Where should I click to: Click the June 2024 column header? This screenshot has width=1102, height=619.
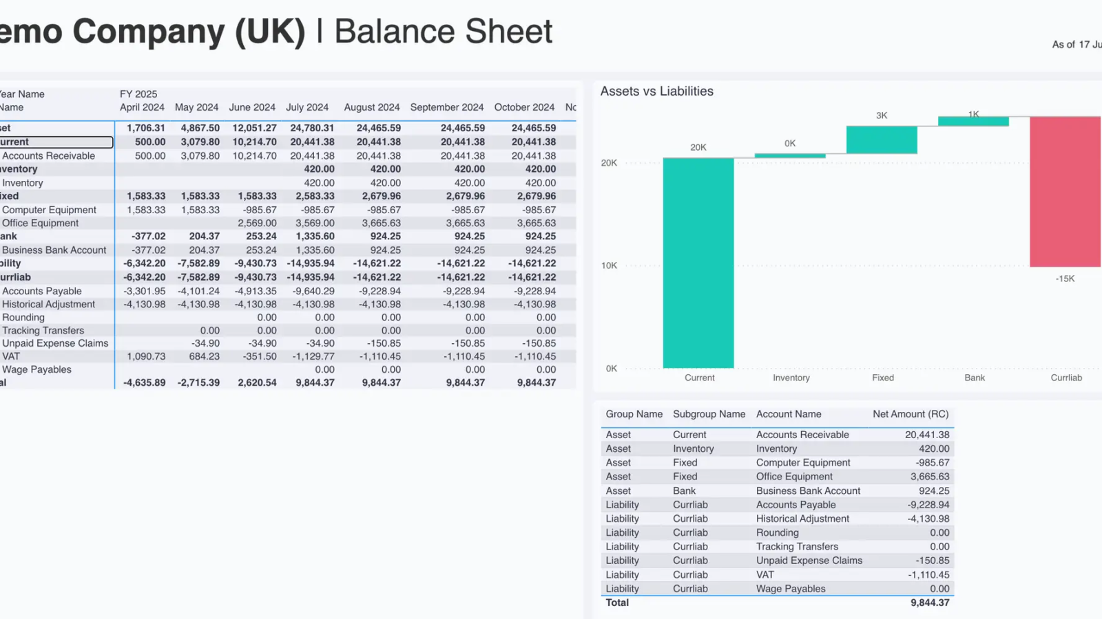[x=252, y=107]
